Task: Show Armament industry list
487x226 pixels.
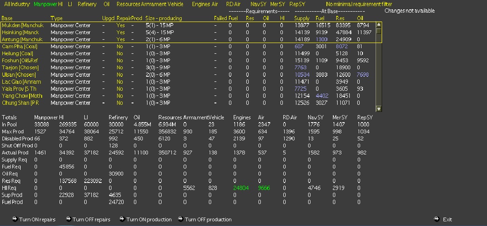Action: pos(154,4)
